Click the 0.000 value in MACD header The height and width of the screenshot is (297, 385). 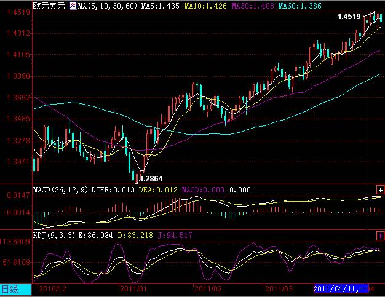(x=240, y=190)
